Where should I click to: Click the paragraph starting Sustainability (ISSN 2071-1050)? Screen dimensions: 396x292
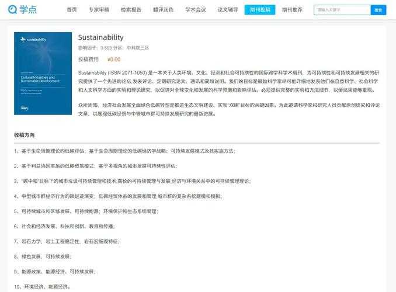click(229, 81)
